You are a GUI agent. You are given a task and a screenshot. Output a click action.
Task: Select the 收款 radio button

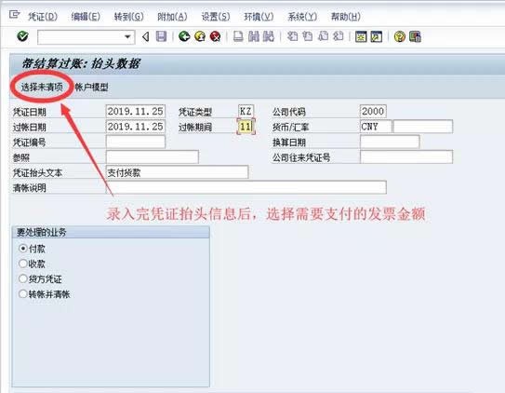click(x=23, y=264)
